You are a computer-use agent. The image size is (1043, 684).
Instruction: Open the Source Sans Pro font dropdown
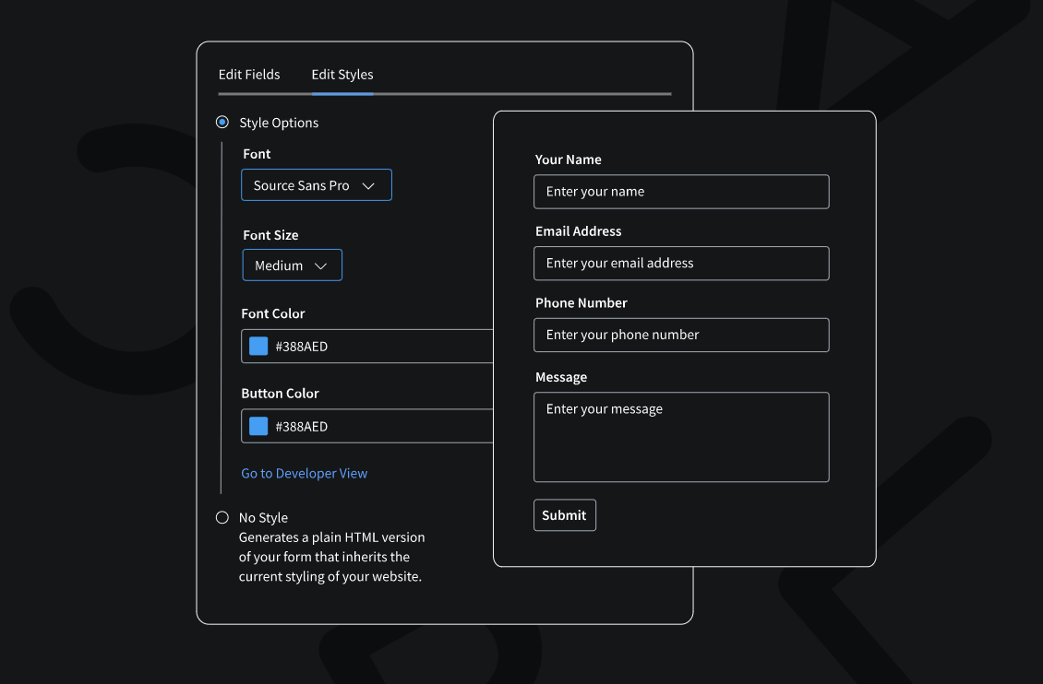[x=316, y=185]
